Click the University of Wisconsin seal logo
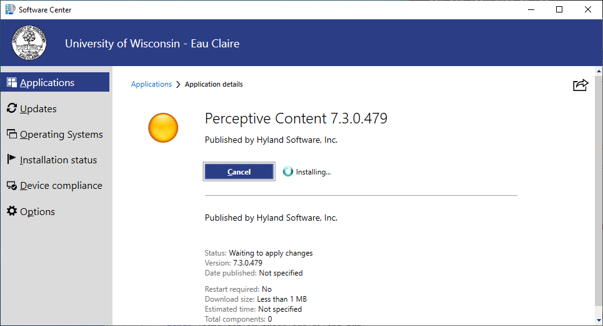The image size is (603, 326). click(29, 43)
